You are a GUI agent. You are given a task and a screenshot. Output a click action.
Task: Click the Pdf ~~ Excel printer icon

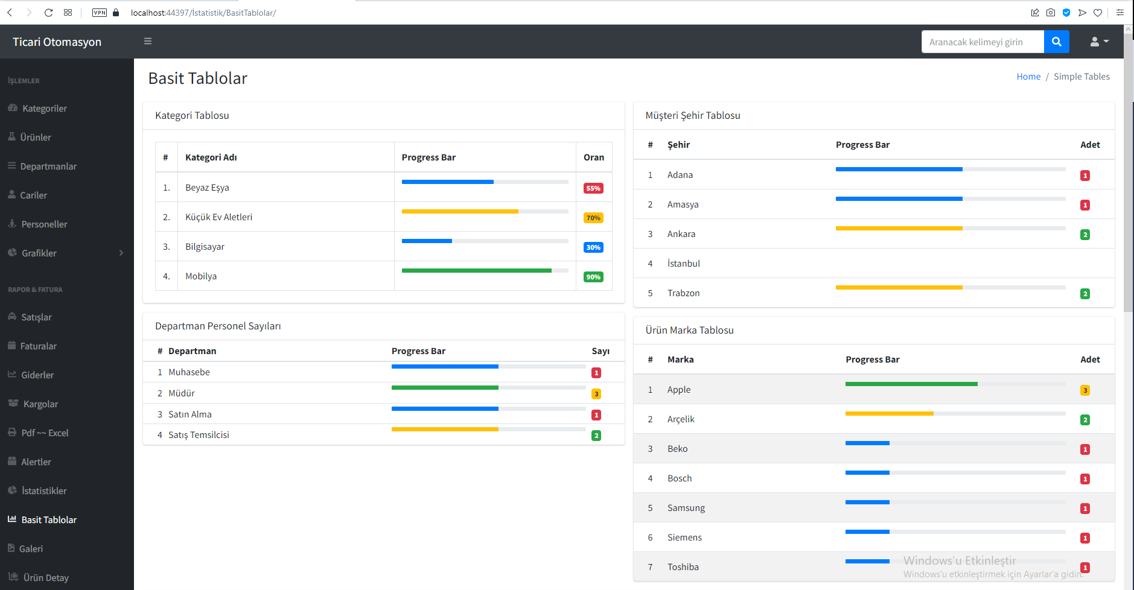tap(12, 433)
